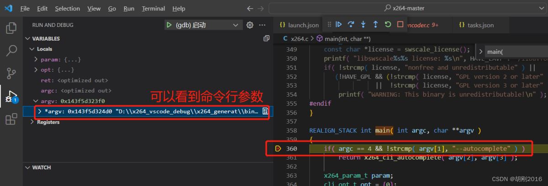Viewport: 548px width, 186px height.
Task: Open the Help menu
Action: coord(179,9)
